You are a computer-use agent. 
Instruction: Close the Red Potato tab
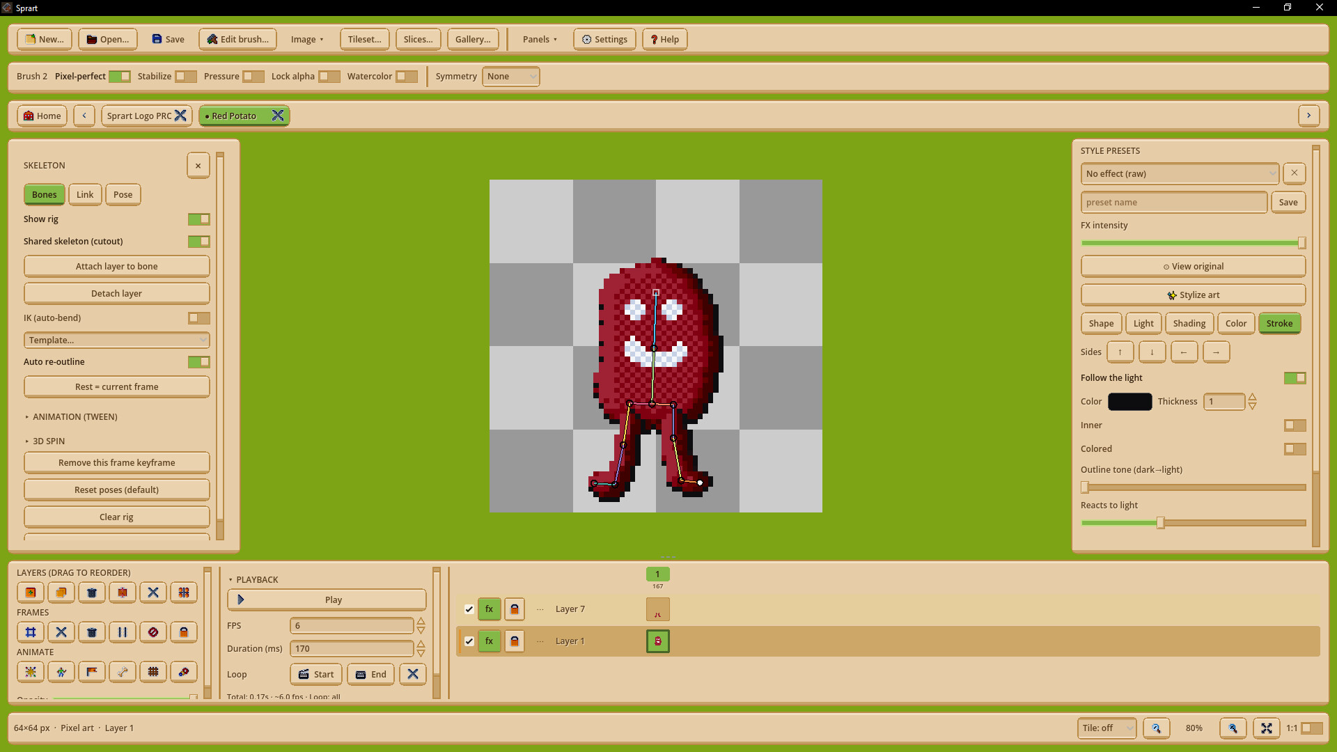coord(278,116)
